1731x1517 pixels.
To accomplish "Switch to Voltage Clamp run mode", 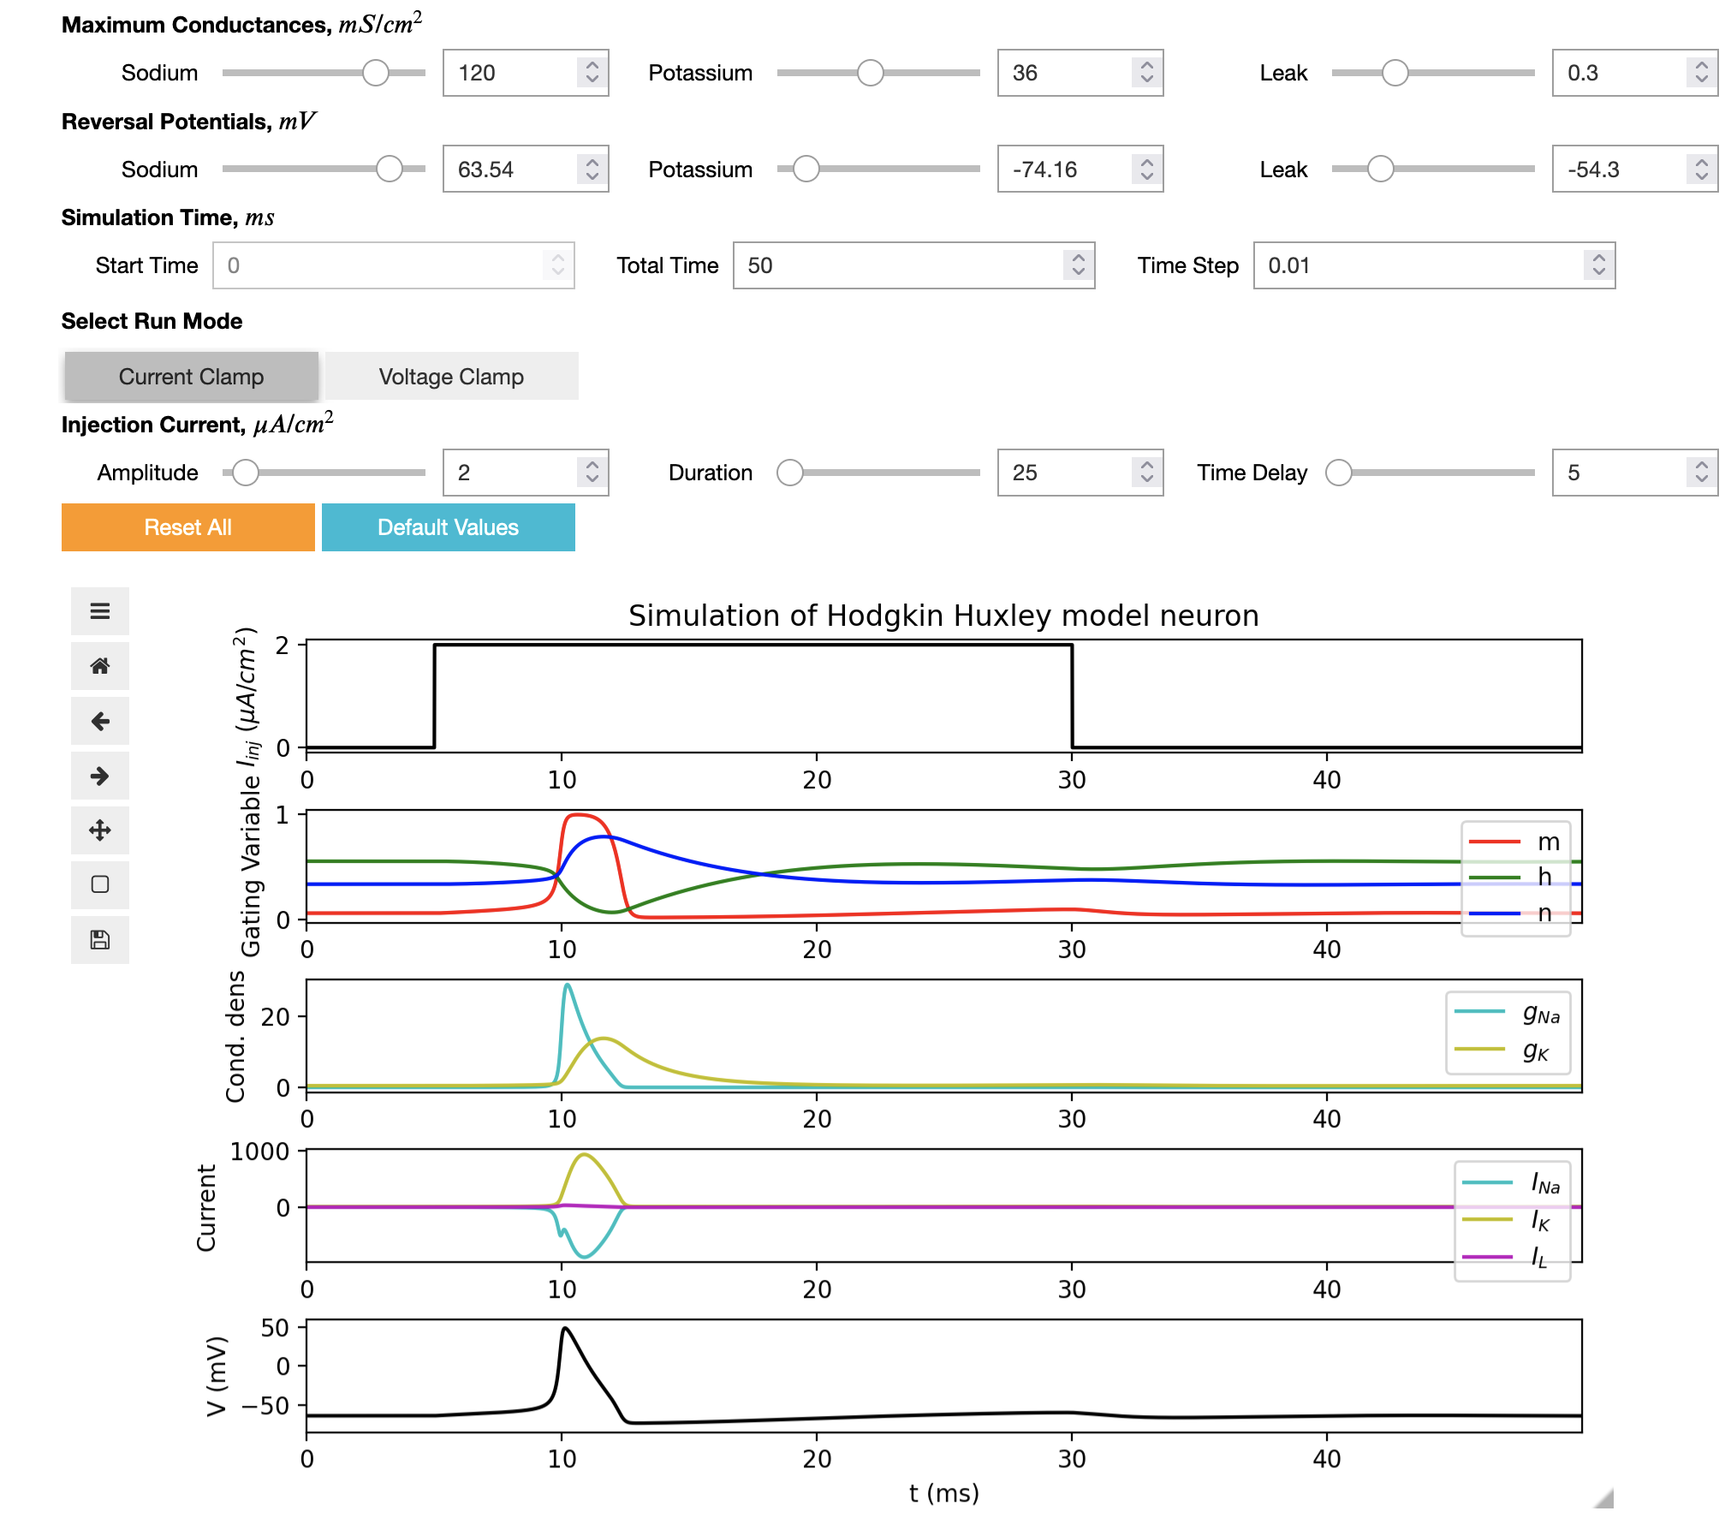I will pyautogui.click(x=451, y=377).
